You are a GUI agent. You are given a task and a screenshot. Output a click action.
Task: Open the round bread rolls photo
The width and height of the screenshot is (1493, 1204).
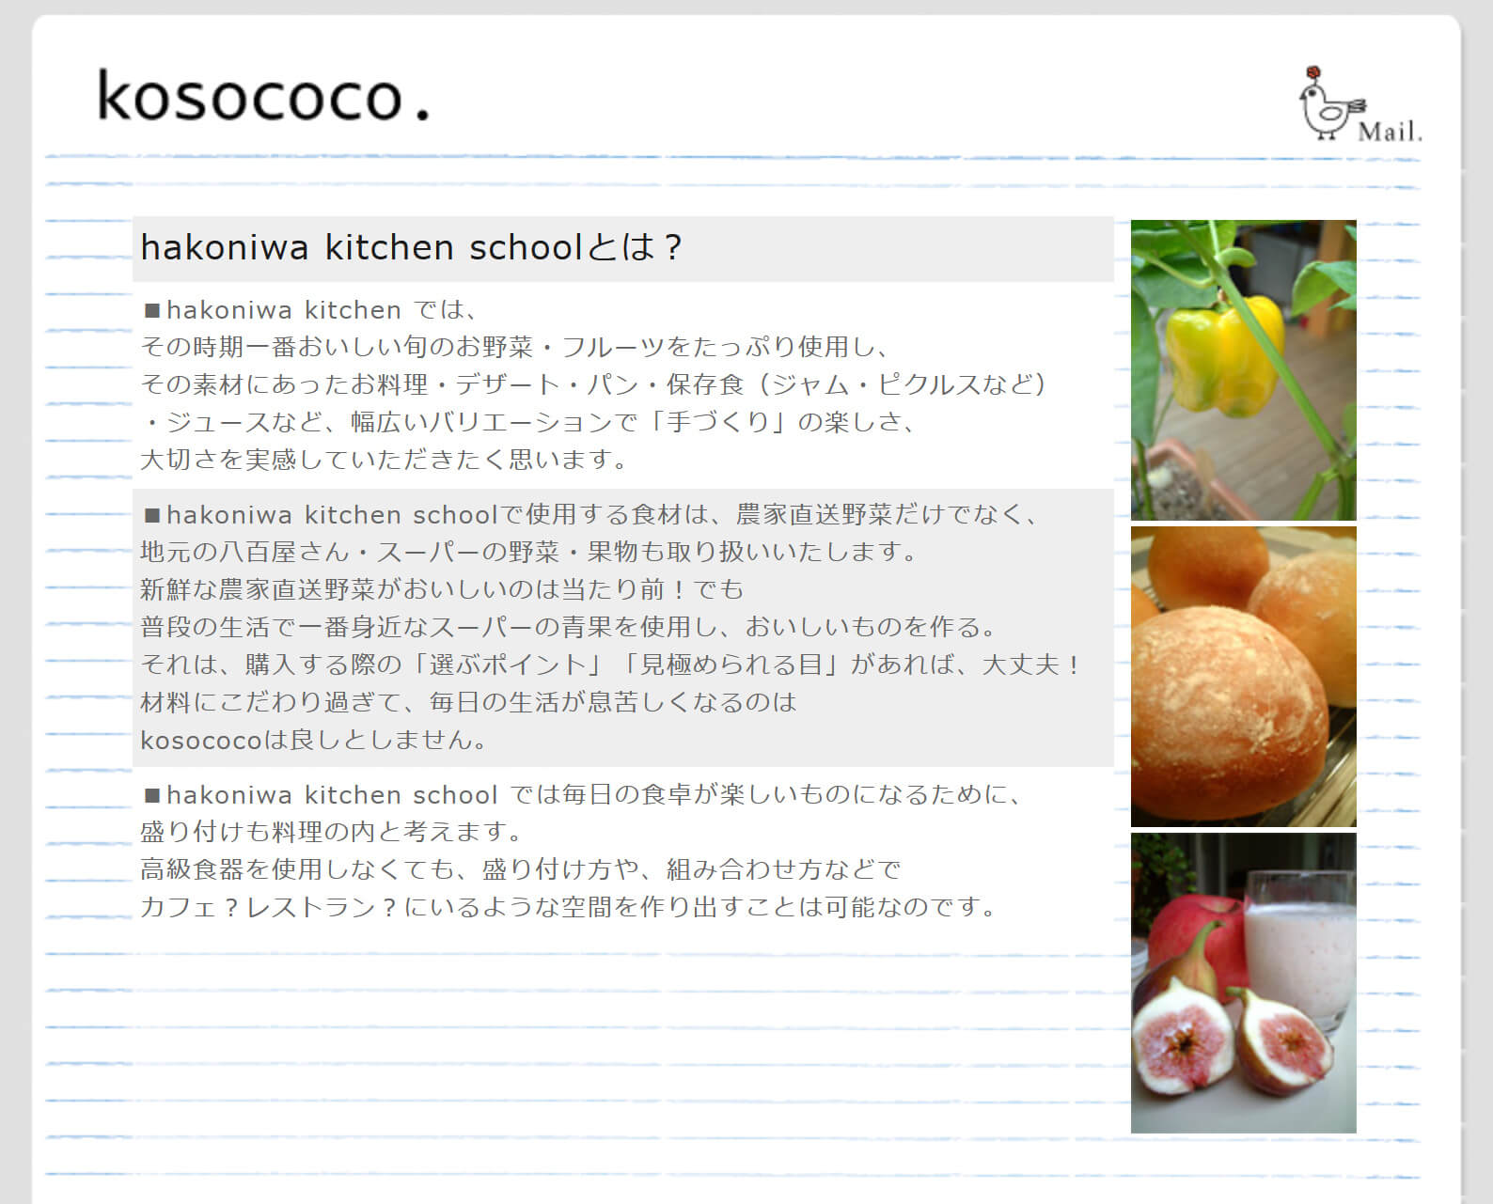tap(1243, 677)
